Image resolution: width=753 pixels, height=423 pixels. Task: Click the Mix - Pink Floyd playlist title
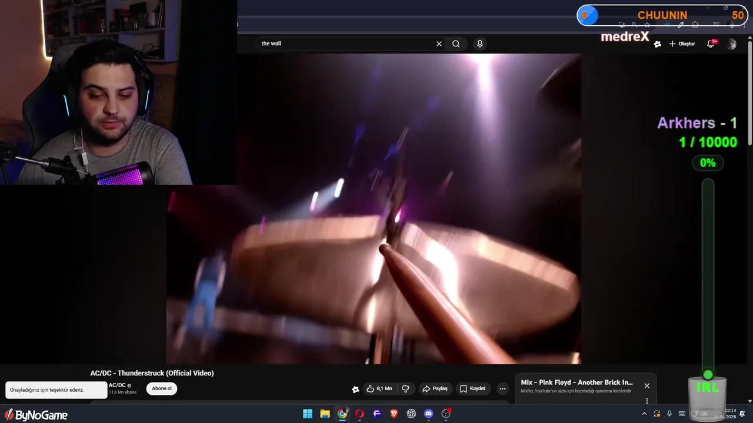pos(577,382)
